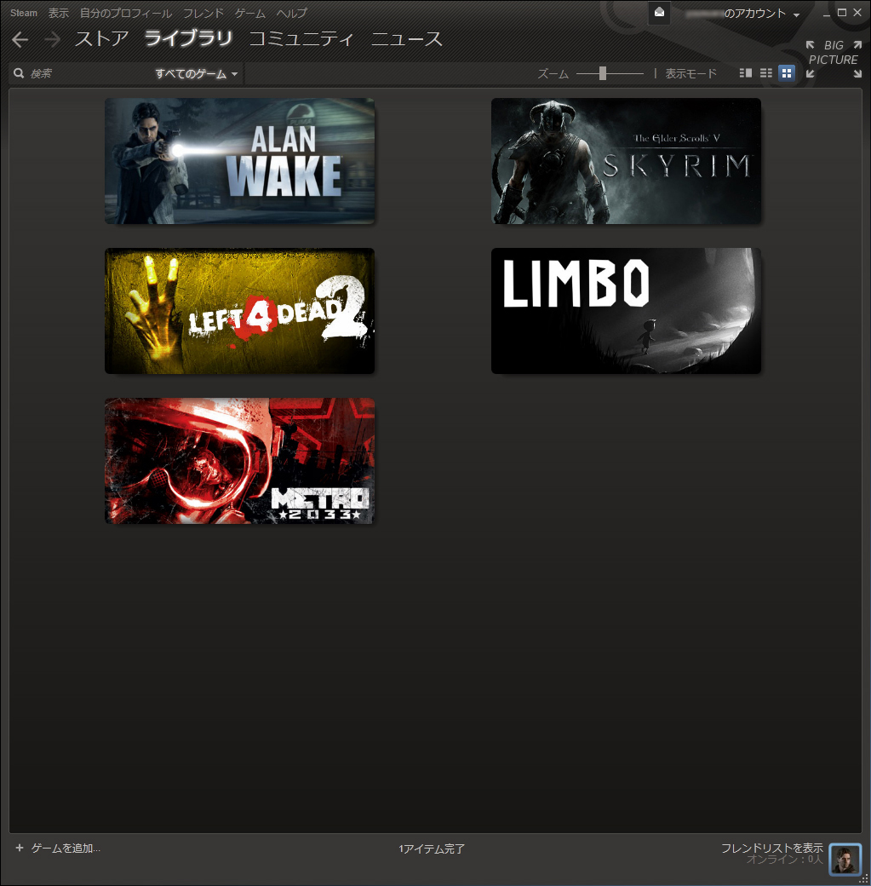Open the フレンド menu
This screenshot has width=871, height=886.
tap(203, 13)
